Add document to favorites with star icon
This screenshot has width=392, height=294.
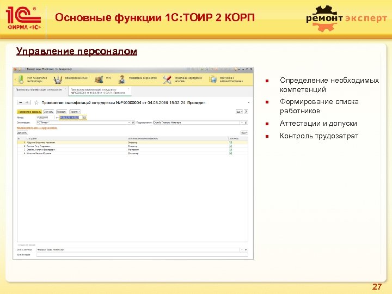36,102
